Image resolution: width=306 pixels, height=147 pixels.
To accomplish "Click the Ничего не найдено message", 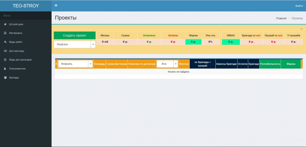I will click(x=179, y=72).
